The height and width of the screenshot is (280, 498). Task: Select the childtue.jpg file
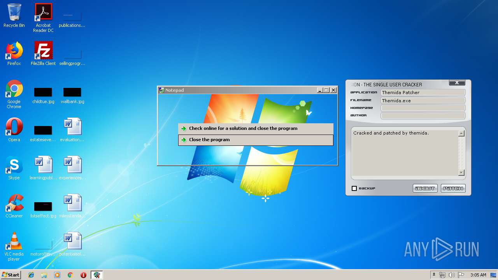pos(43,96)
